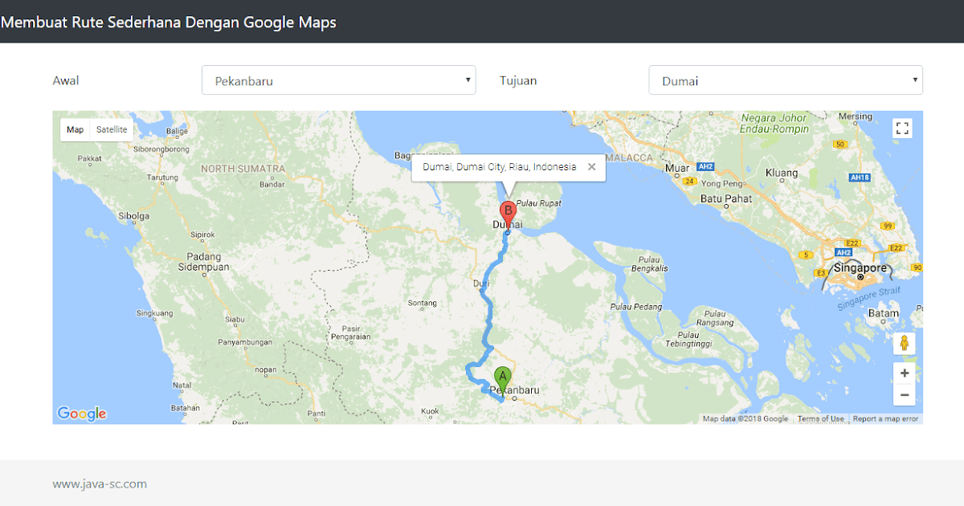
Task: Select the Street View pegman icon
Action: pyautogui.click(x=905, y=344)
